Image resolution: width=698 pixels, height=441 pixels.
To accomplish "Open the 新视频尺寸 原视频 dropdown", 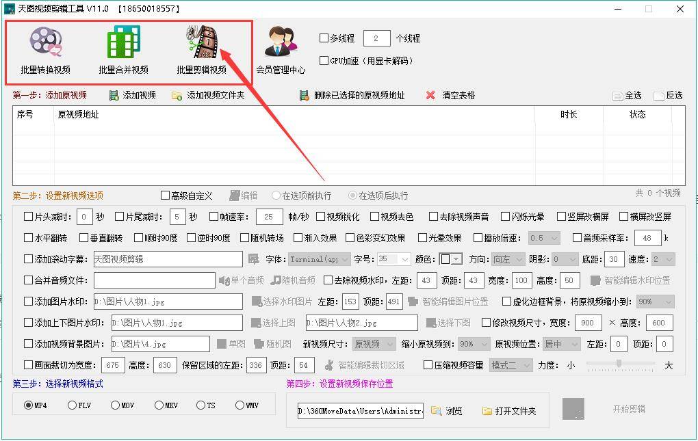I will click(374, 344).
